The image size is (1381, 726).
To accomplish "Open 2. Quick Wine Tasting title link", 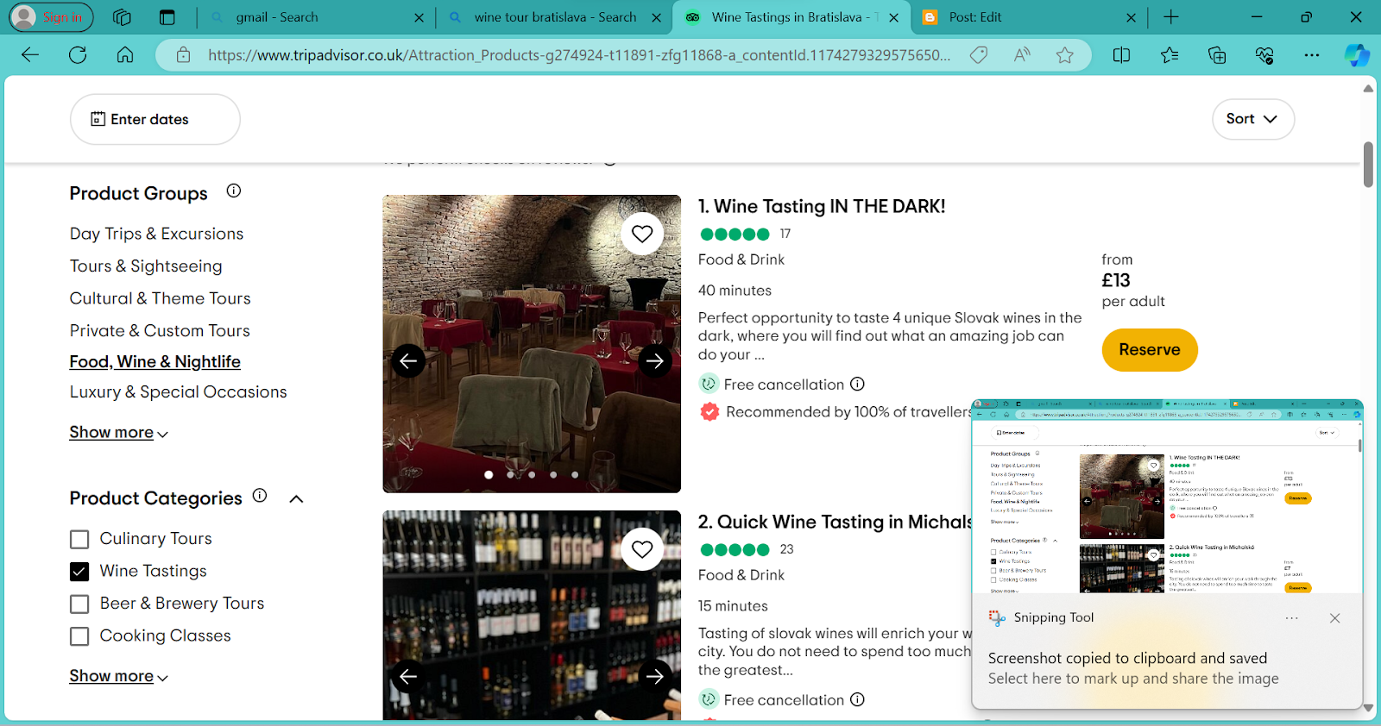I will pos(836,522).
